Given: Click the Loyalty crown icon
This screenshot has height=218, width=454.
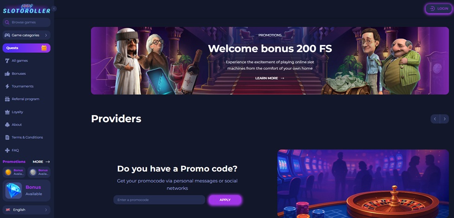Looking at the screenshot, I should click(x=7, y=112).
